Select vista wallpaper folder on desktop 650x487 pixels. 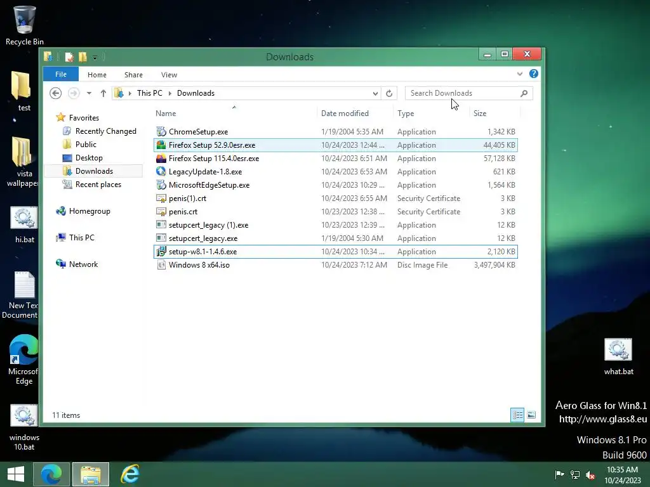point(21,162)
